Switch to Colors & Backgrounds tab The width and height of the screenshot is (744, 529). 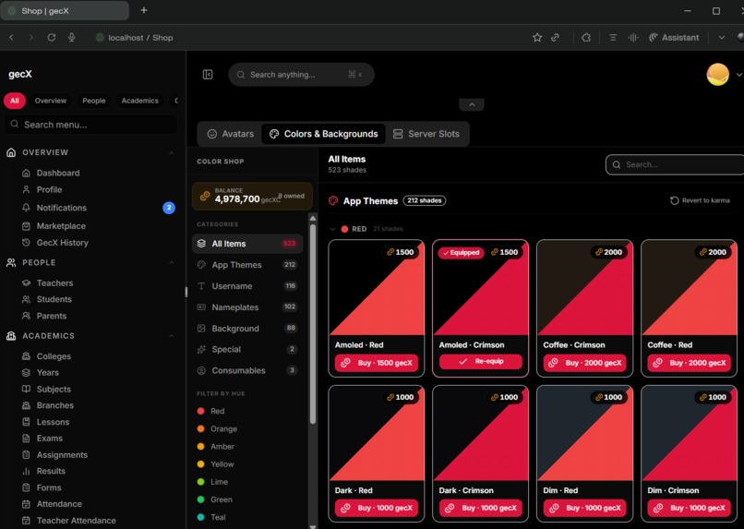(324, 134)
